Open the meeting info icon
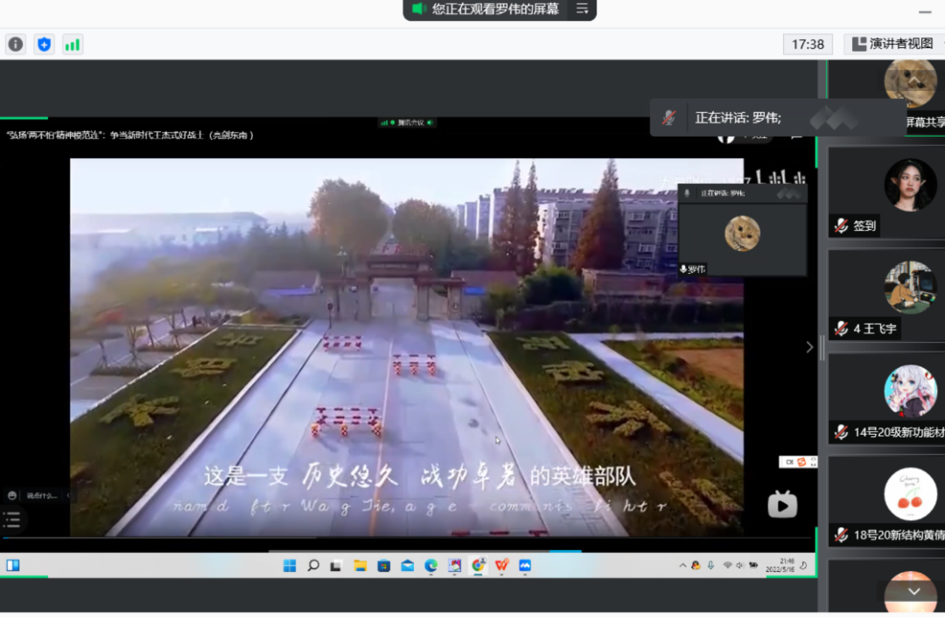Image resolution: width=945 pixels, height=618 pixels. coord(15,44)
